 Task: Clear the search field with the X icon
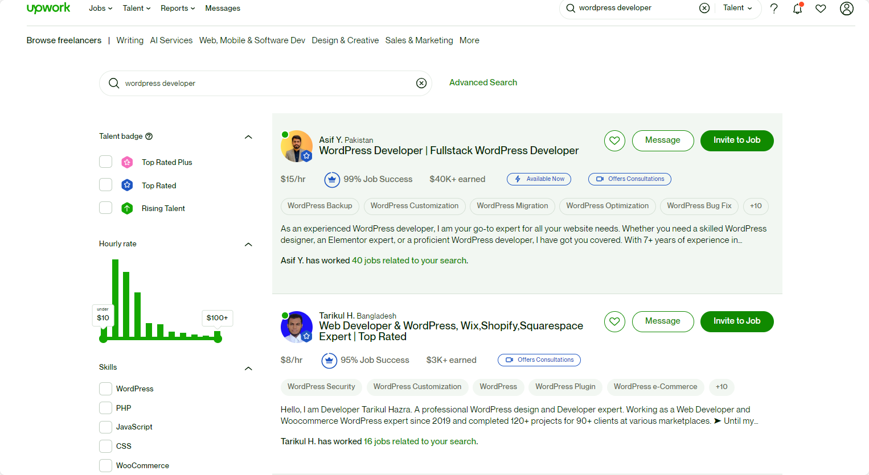(421, 83)
